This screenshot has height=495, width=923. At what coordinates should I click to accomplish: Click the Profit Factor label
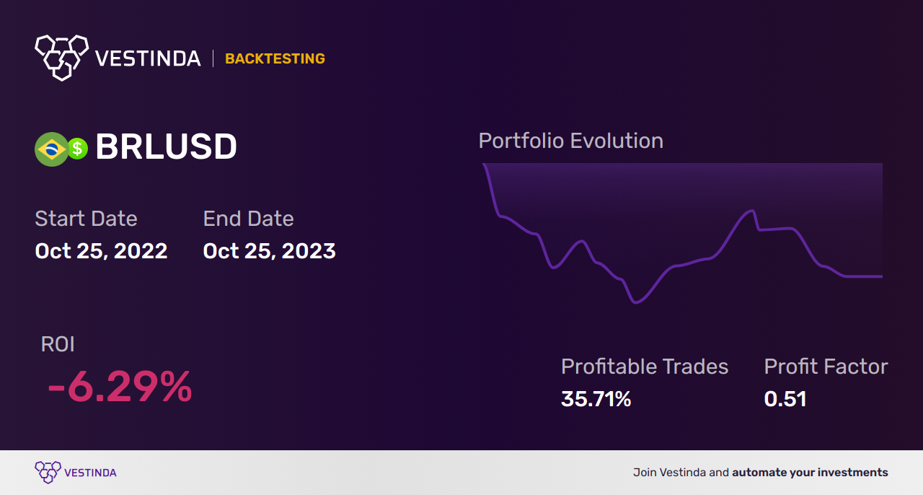(x=826, y=367)
